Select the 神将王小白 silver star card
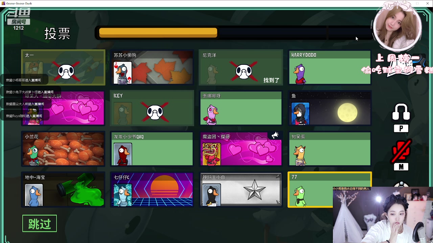This screenshot has width=433, height=243. pos(241,190)
